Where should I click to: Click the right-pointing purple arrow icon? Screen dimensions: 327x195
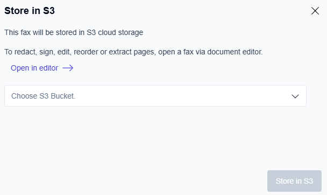tap(68, 68)
